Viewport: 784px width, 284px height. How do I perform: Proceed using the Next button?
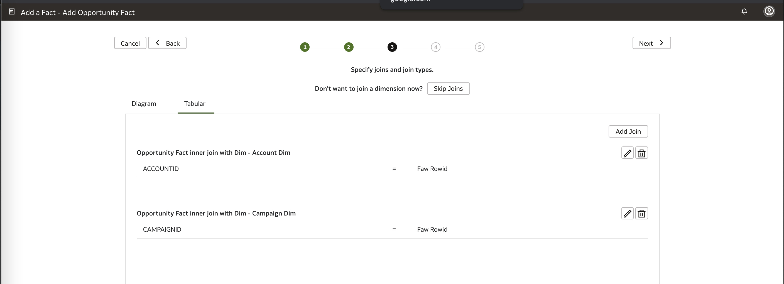click(x=651, y=43)
